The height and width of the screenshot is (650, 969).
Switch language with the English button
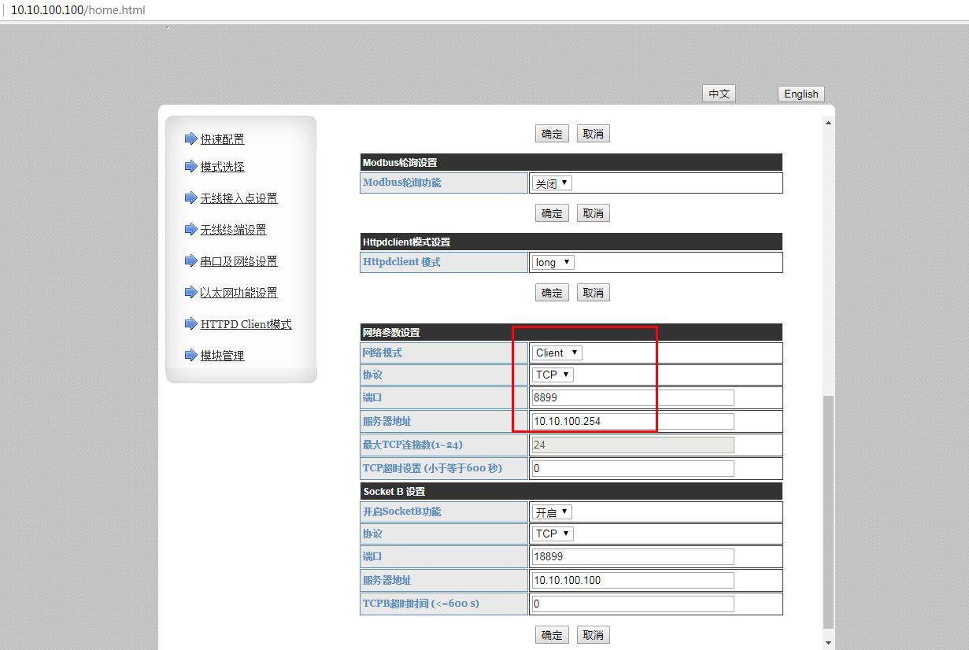[x=801, y=94]
